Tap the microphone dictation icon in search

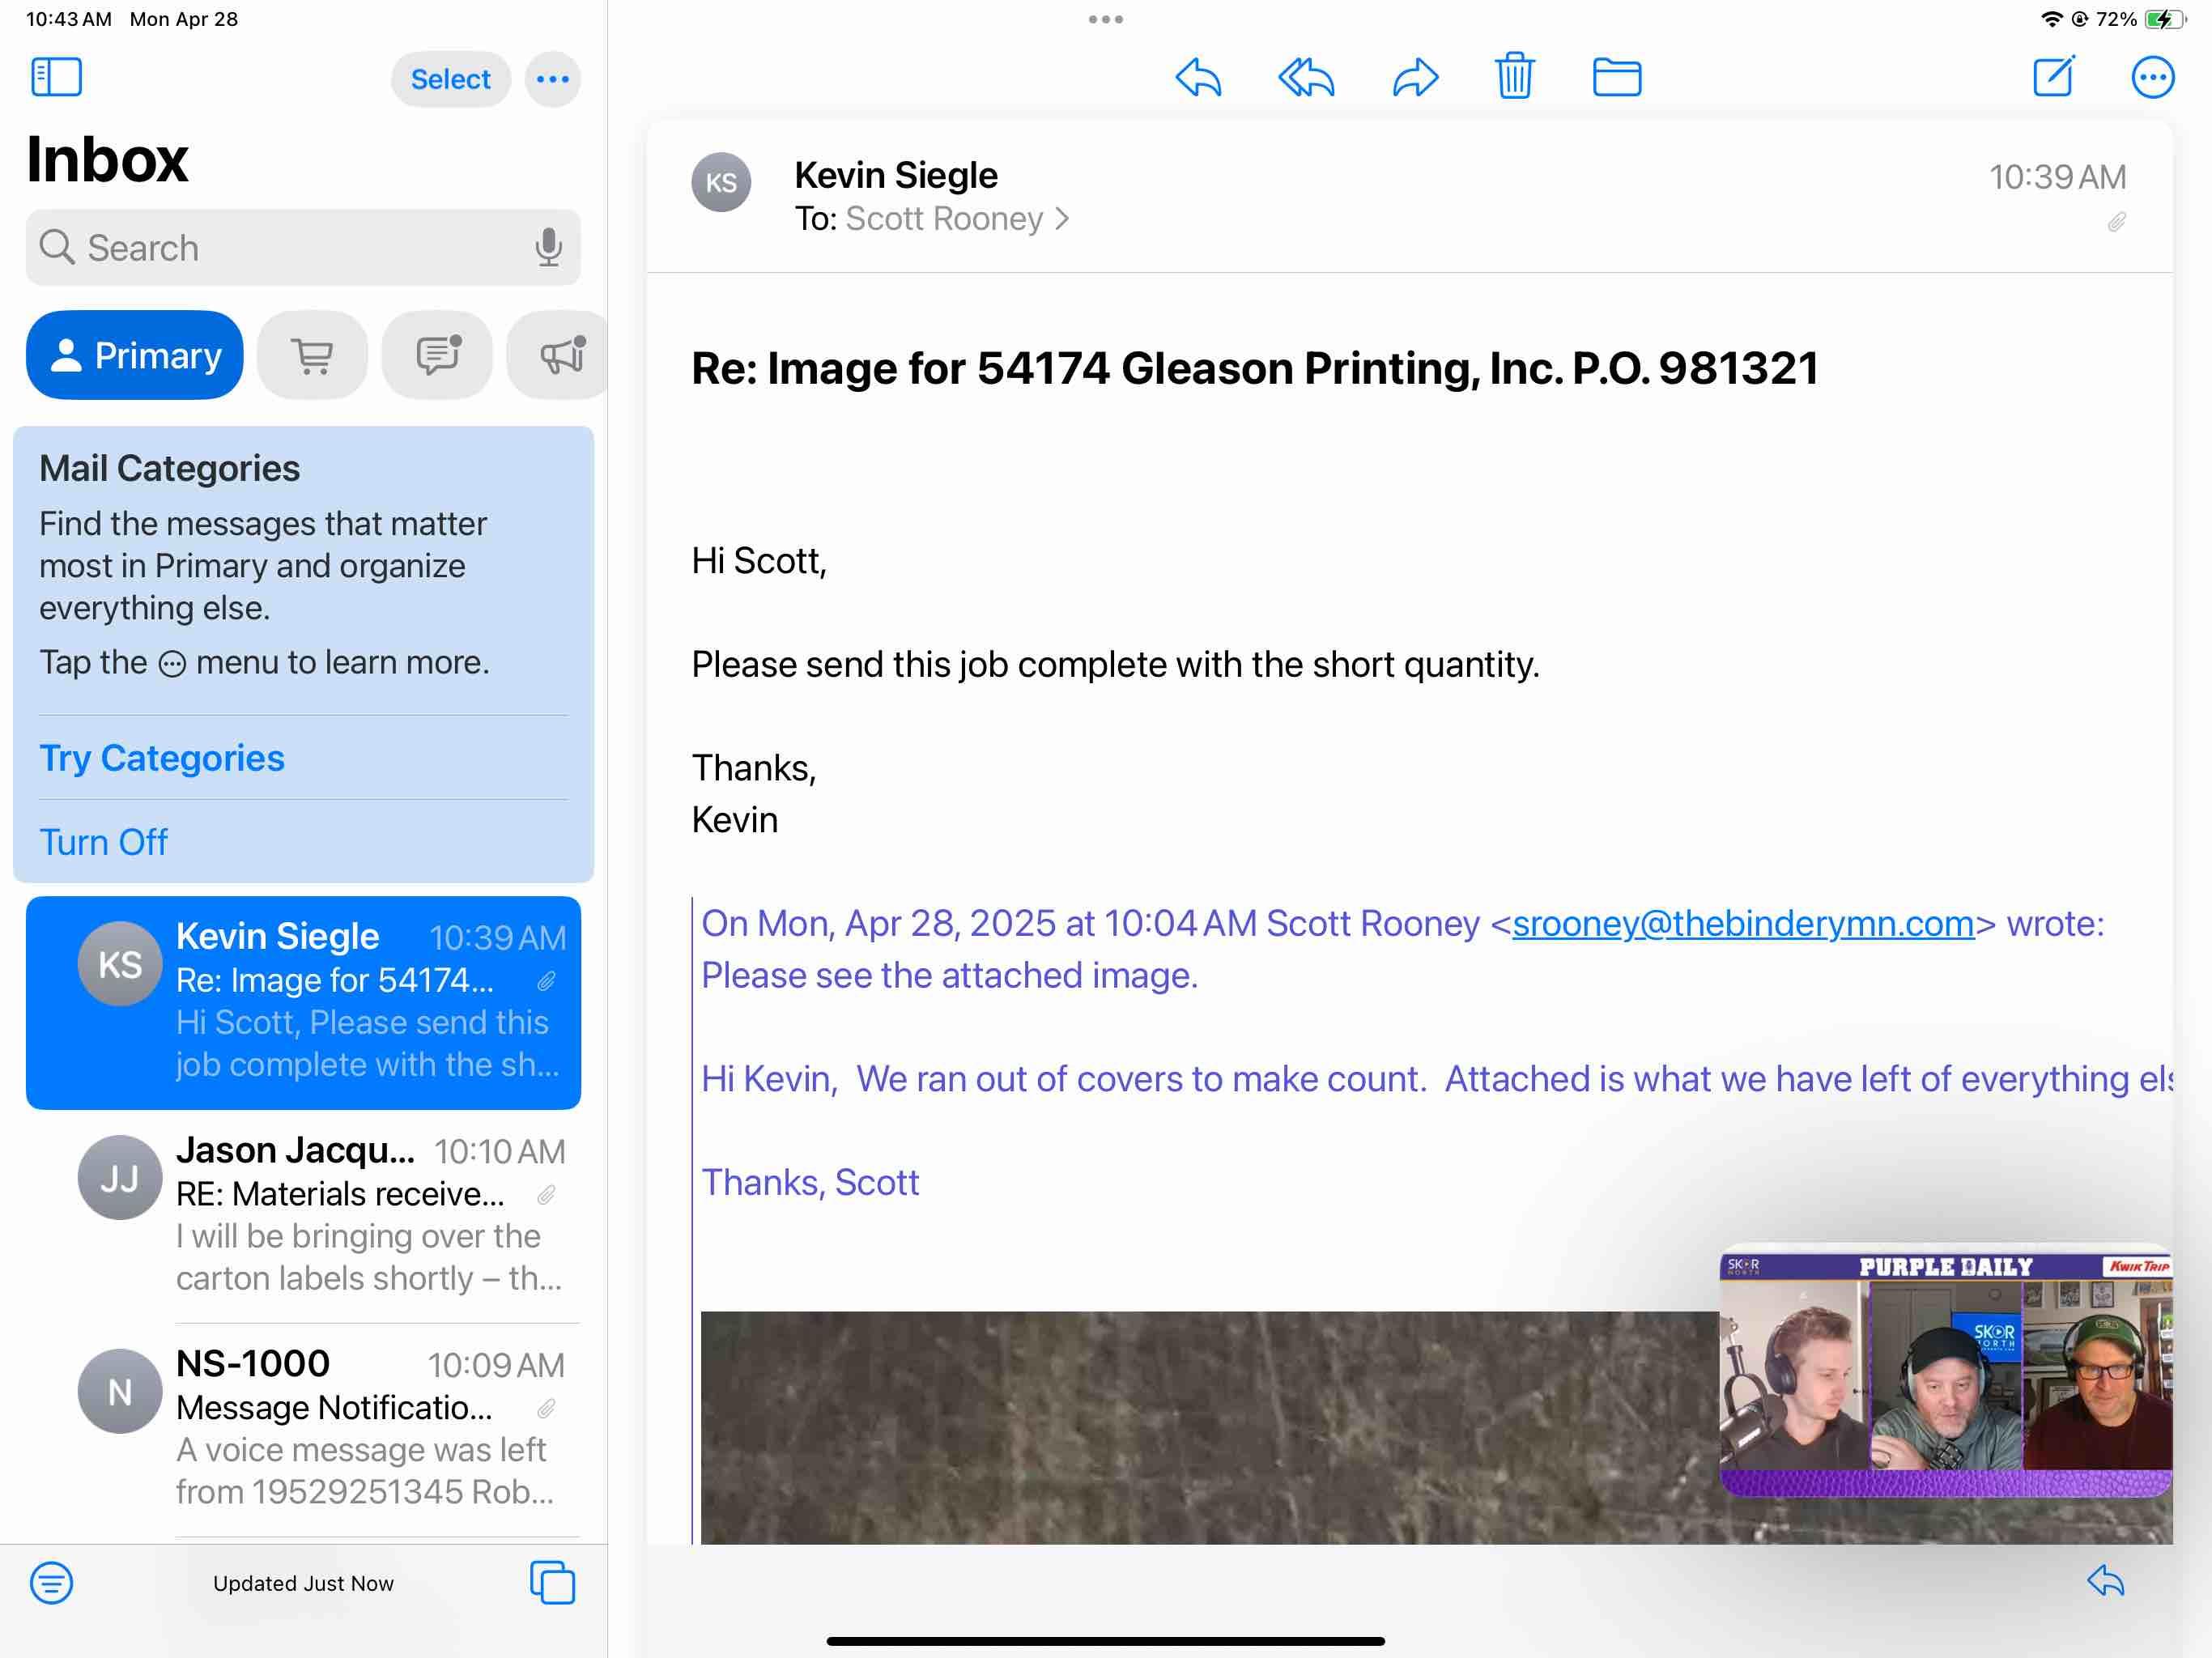pos(548,247)
